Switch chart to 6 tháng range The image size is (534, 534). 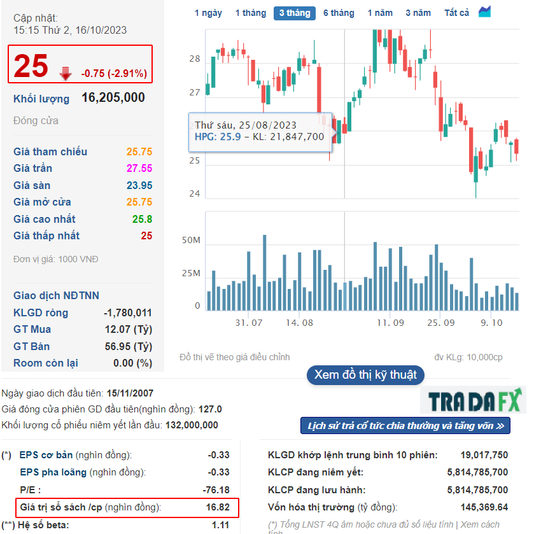(x=339, y=13)
